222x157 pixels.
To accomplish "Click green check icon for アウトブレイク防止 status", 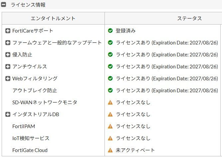I will 111,91.
